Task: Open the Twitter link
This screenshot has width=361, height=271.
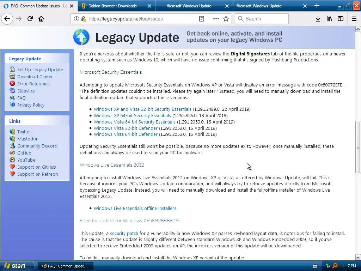Action: pyautogui.click(x=24, y=132)
